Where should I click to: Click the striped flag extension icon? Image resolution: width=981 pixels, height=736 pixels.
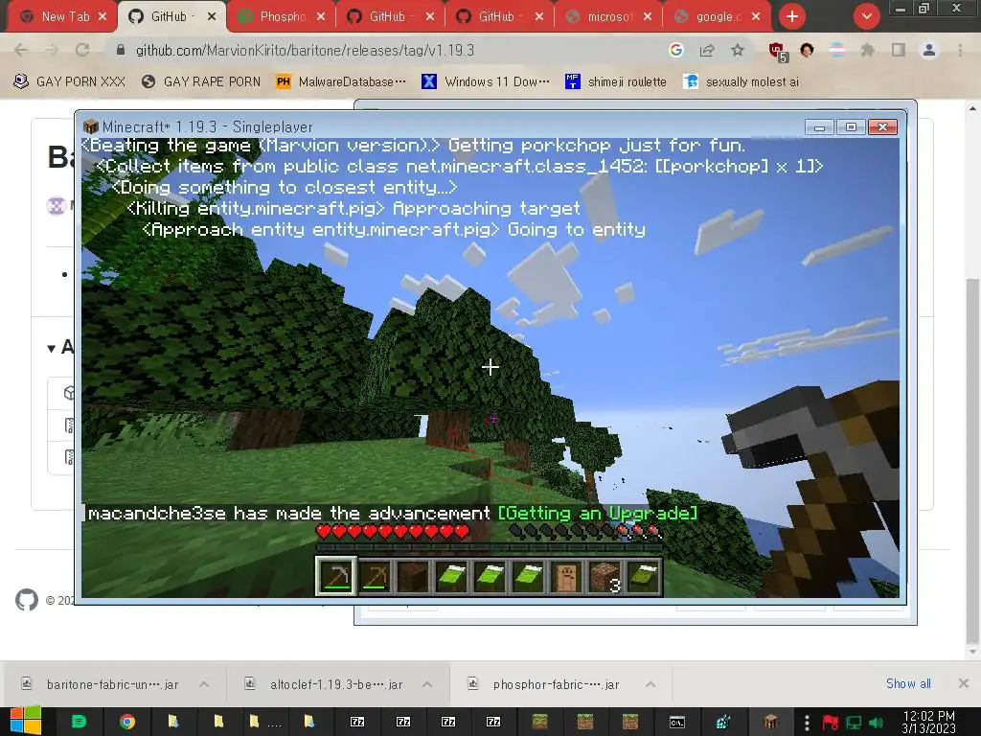point(837,50)
